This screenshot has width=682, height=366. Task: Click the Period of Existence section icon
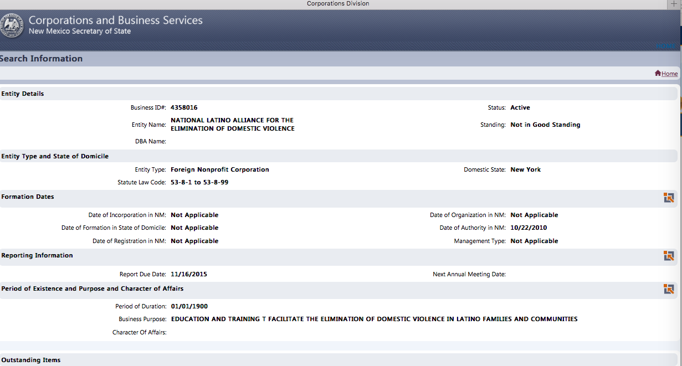(x=669, y=289)
